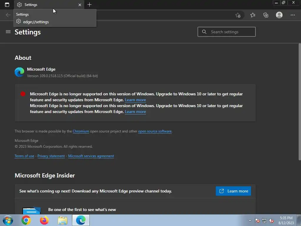Click Be one of the first text

point(82,210)
